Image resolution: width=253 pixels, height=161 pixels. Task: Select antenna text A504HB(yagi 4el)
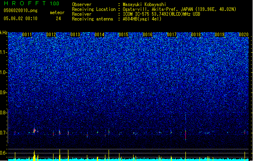(142, 19)
